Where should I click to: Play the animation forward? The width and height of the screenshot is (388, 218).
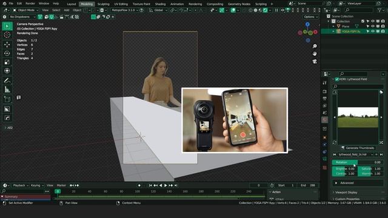166,185
